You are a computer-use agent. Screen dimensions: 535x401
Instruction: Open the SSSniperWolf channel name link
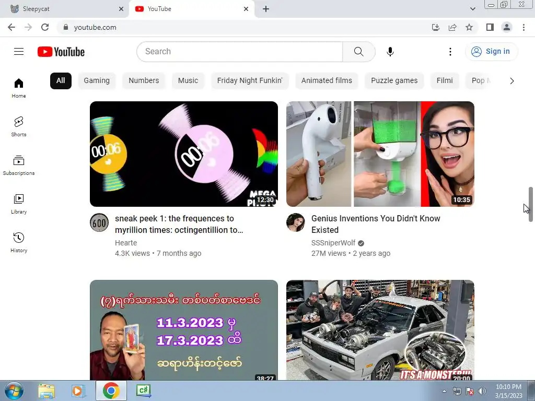tap(333, 243)
